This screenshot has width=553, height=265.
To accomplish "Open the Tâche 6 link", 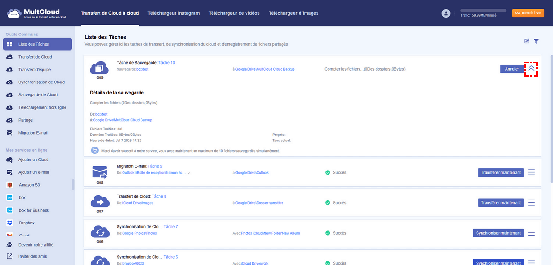I will [171, 257].
